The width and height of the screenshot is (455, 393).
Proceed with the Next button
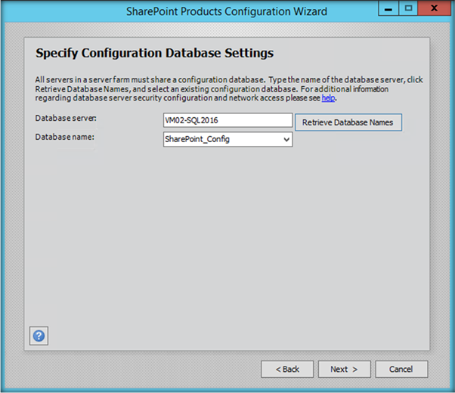[x=344, y=369]
